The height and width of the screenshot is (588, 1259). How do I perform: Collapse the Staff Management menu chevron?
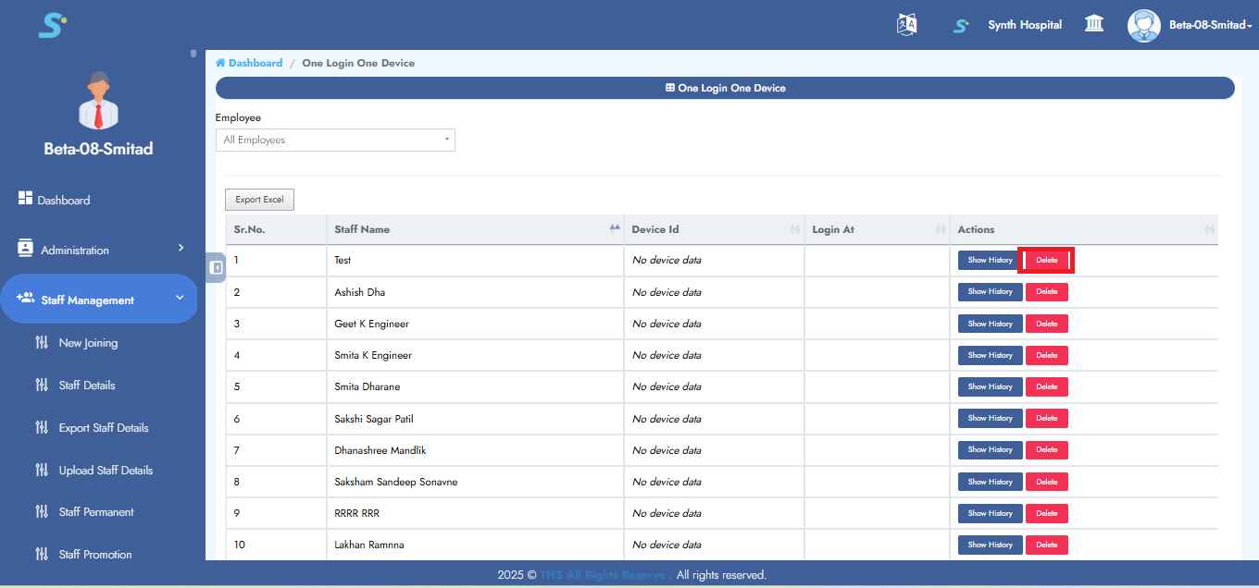180,298
